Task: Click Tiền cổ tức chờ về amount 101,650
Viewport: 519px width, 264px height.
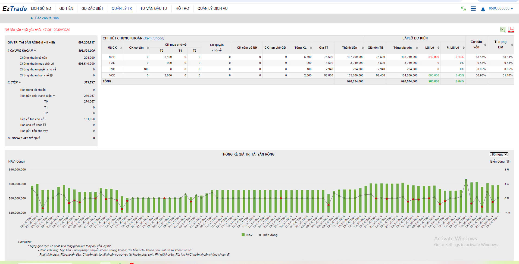Action: click(89, 119)
